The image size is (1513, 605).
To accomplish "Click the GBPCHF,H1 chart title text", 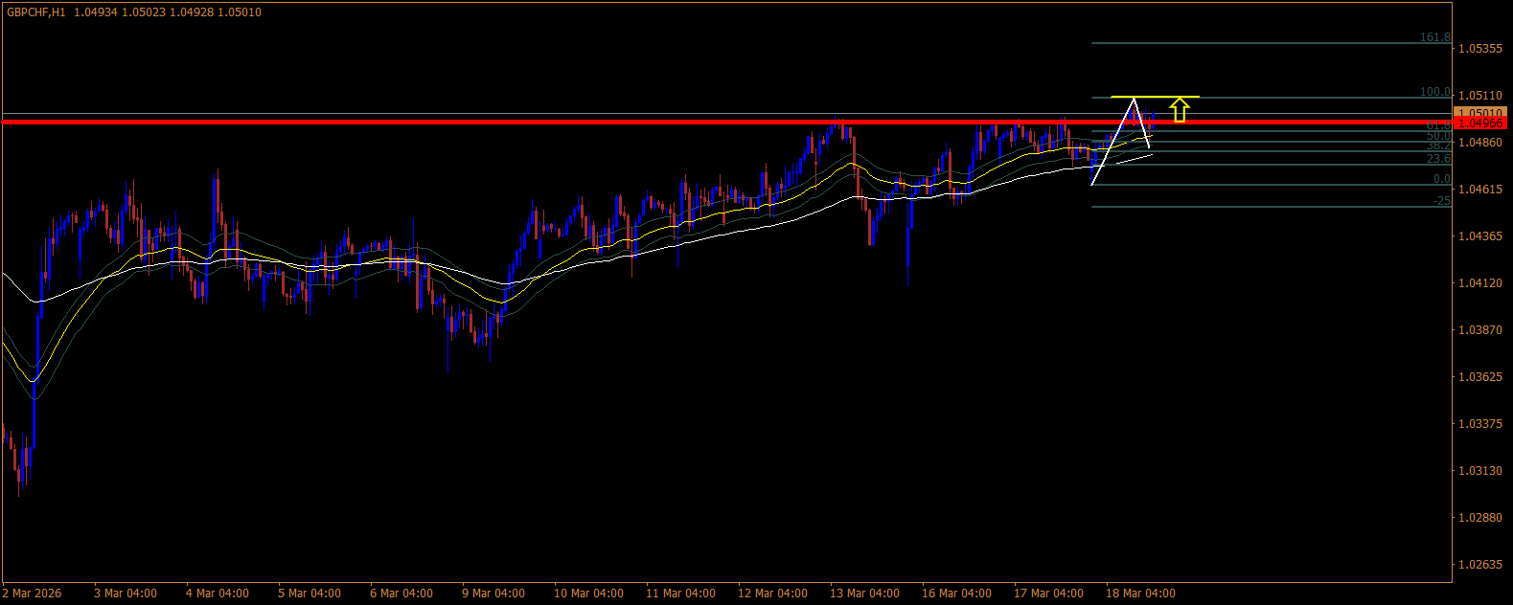I will click(35, 12).
